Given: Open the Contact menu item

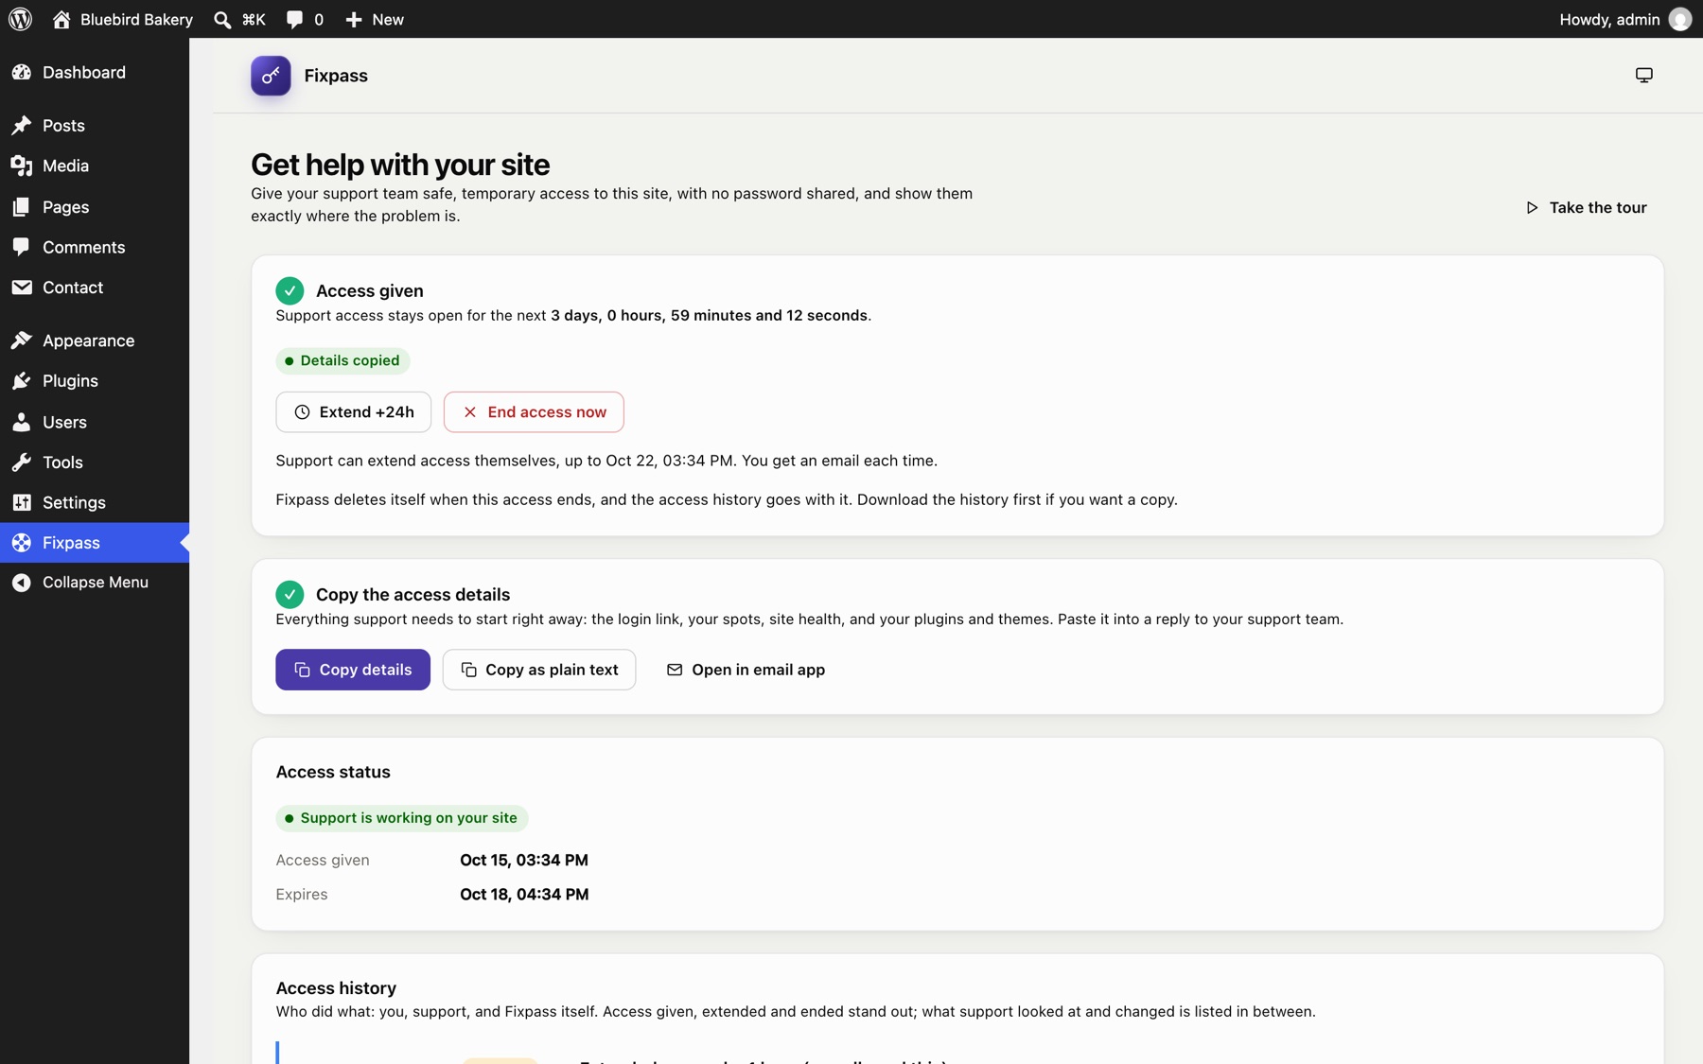Looking at the screenshot, I should click(95, 288).
